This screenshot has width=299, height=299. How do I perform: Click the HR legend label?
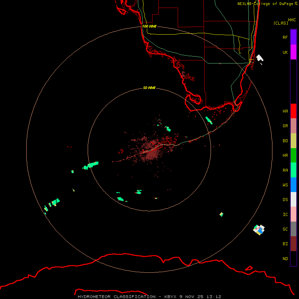tap(285, 155)
